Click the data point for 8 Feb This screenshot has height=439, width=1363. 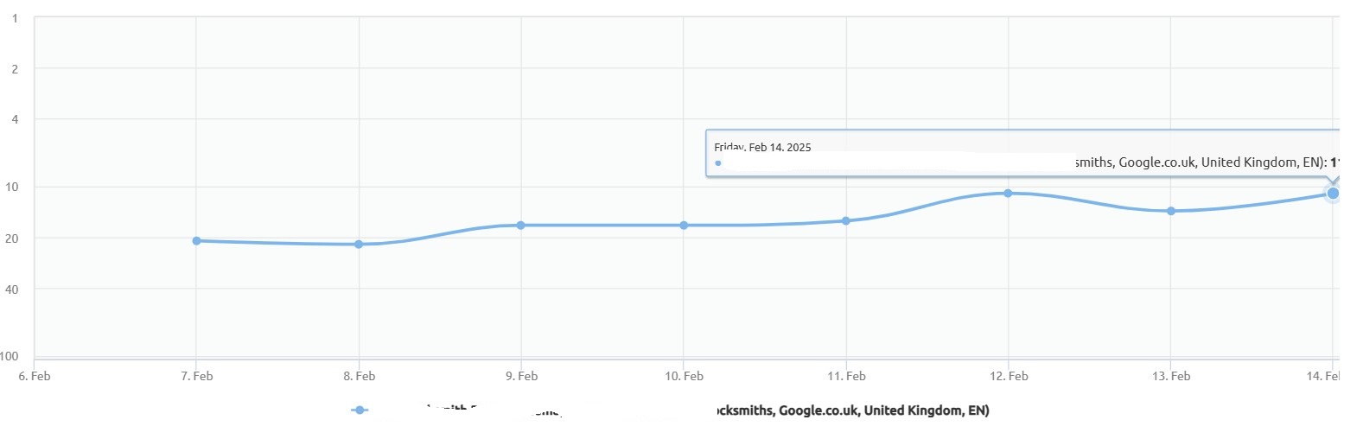pos(359,245)
